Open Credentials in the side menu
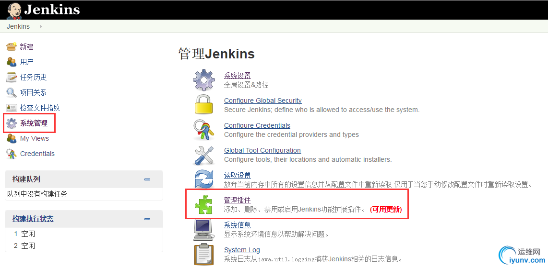548x268 pixels. click(x=37, y=154)
